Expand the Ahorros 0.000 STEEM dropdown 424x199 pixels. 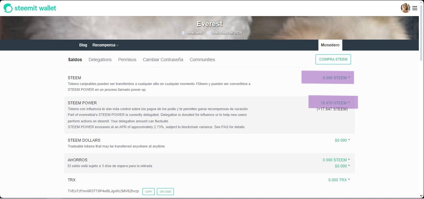pyautogui.click(x=336, y=160)
